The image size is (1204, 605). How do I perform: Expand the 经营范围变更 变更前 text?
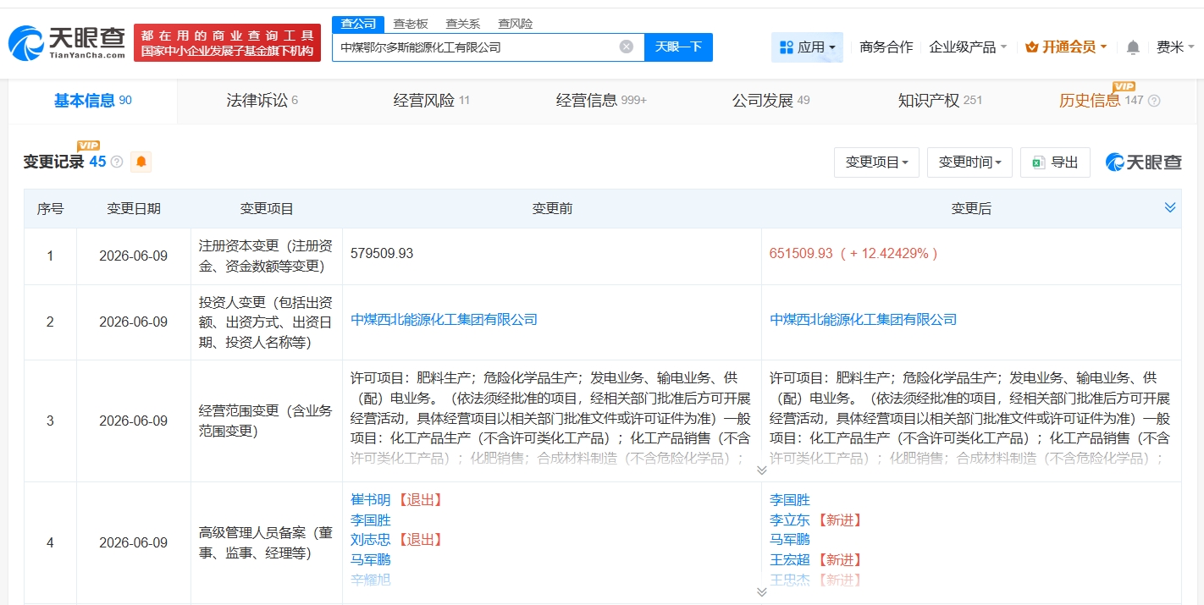click(761, 470)
